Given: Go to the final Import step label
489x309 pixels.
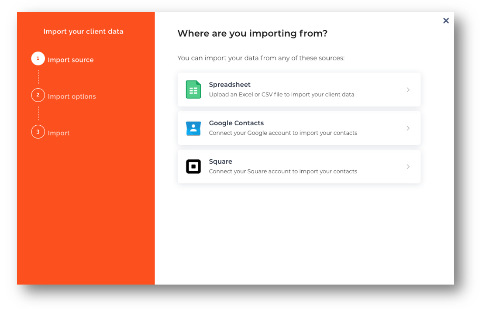Looking at the screenshot, I should click(59, 133).
